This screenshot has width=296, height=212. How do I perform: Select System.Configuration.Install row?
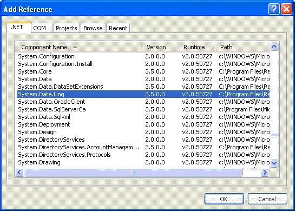(143, 64)
